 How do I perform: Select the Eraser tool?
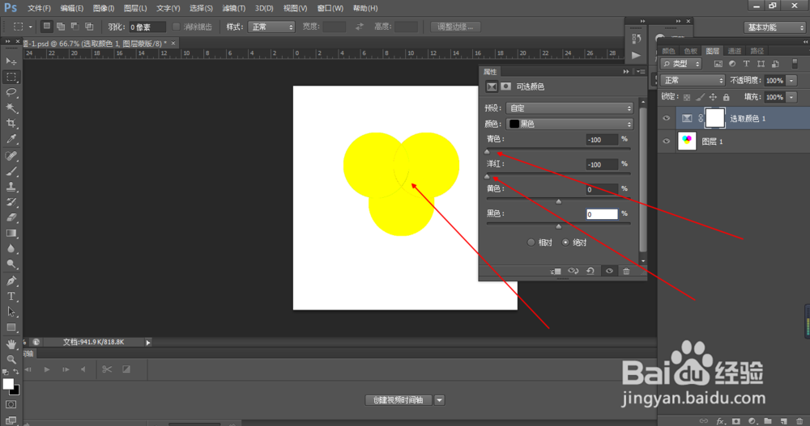click(11, 217)
